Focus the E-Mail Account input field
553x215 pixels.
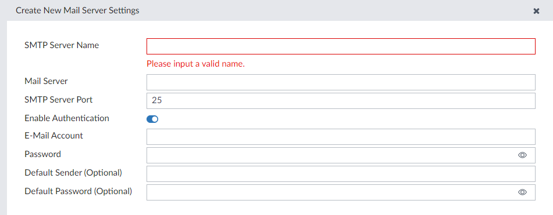[341, 137]
